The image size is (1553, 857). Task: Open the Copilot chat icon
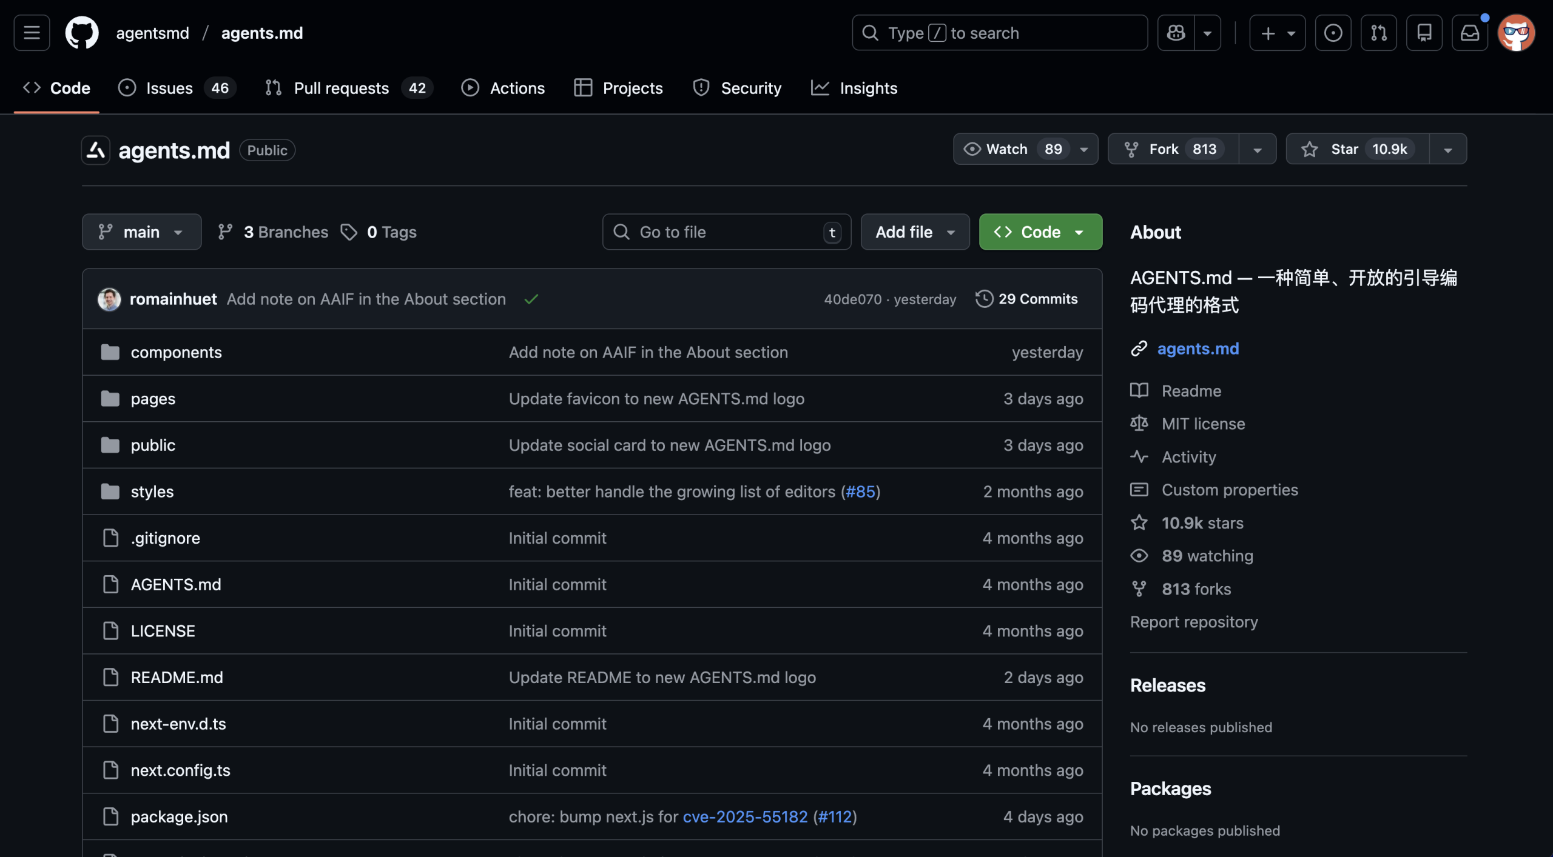pyautogui.click(x=1176, y=33)
